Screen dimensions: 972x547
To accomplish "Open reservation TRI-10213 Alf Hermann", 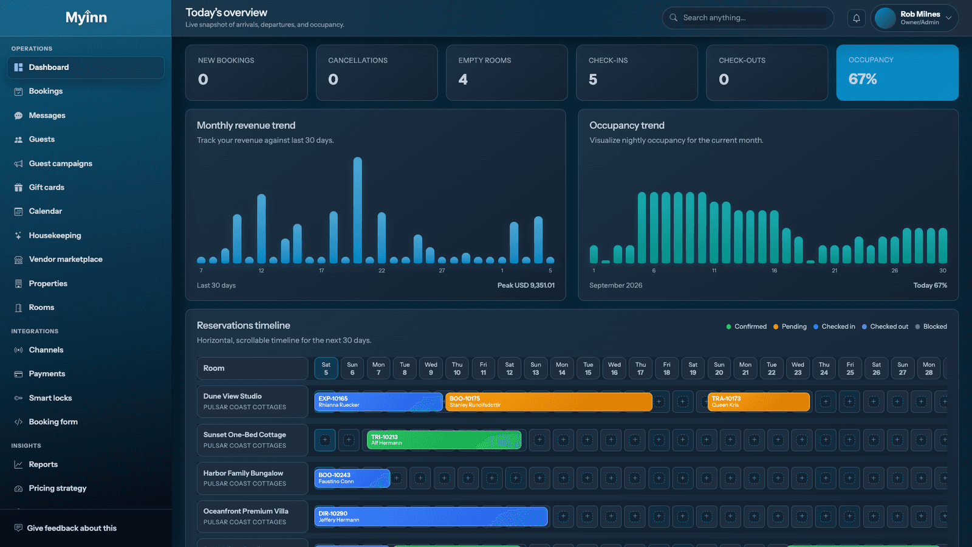I will pyautogui.click(x=444, y=440).
